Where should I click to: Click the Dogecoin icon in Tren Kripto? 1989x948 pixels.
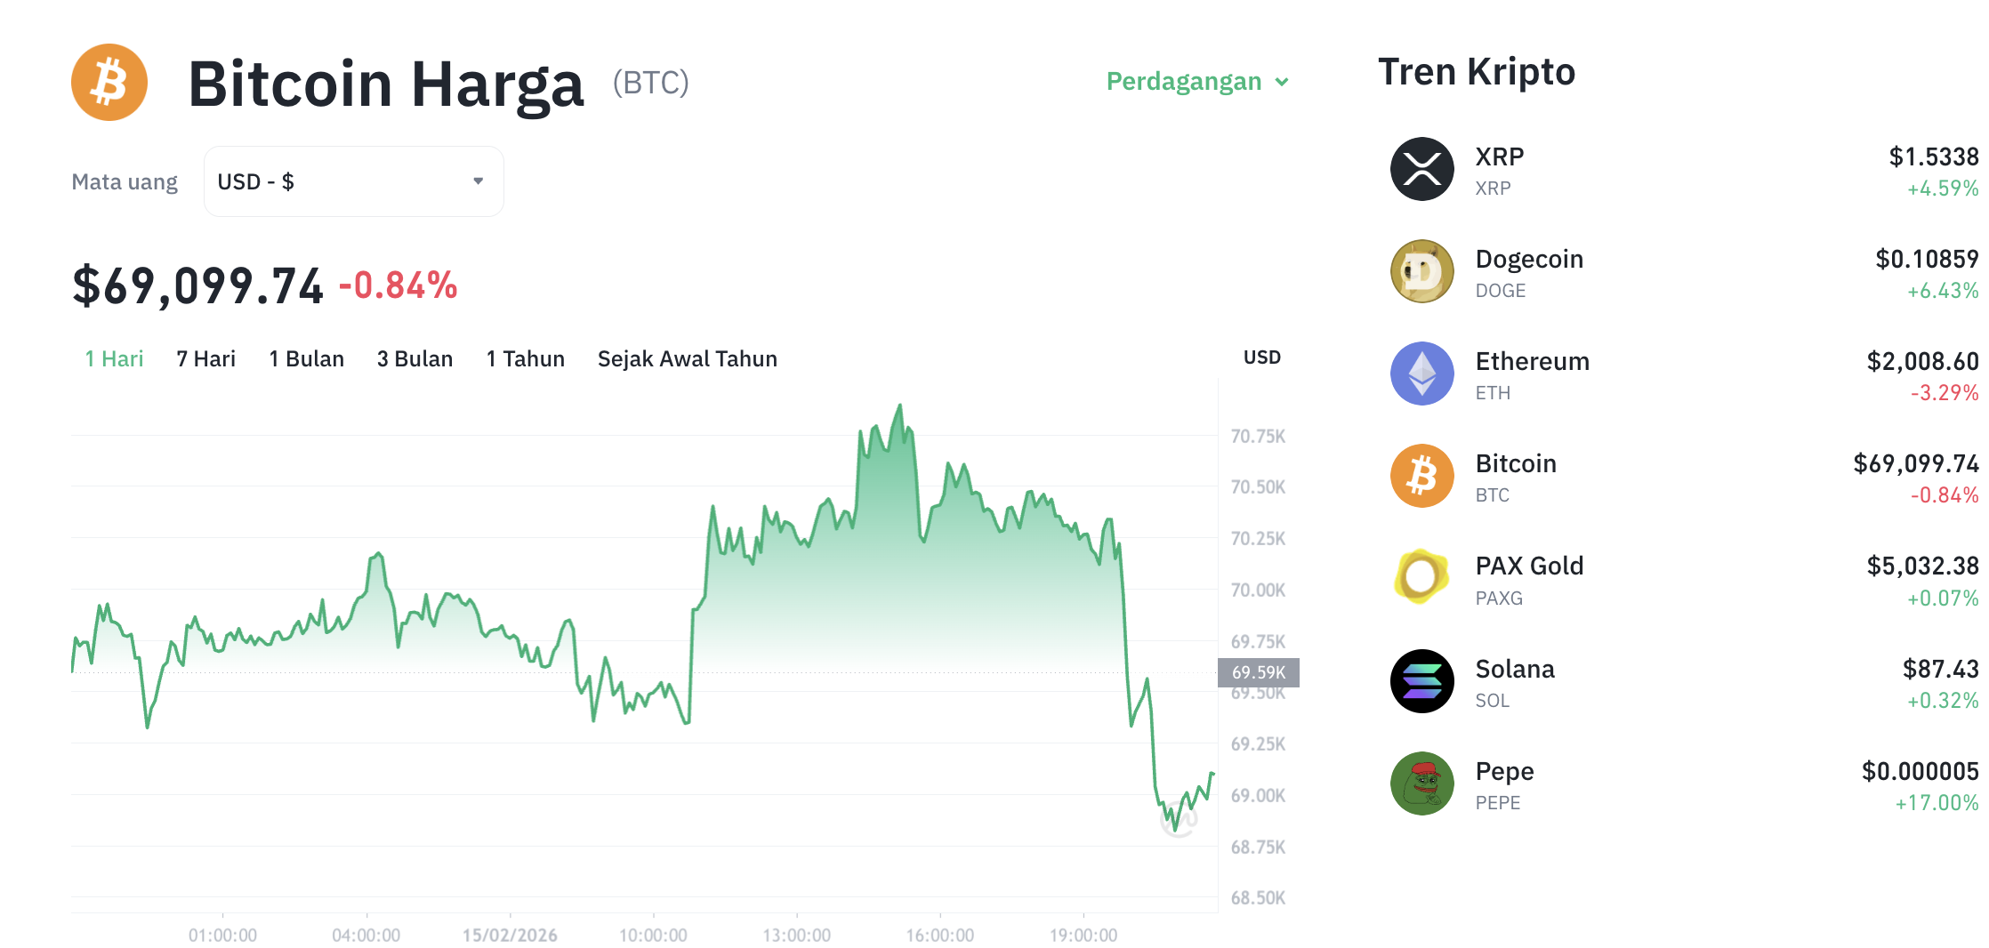click(1421, 271)
